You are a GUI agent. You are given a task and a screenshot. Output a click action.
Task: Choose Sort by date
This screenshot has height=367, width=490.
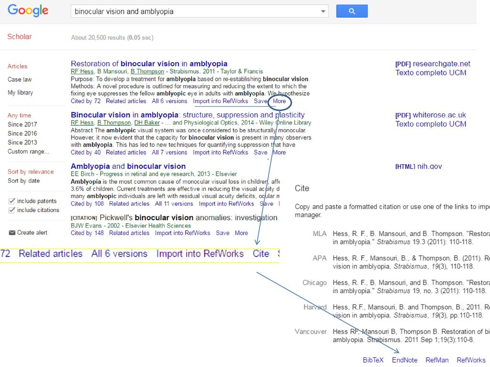[x=24, y=181]
